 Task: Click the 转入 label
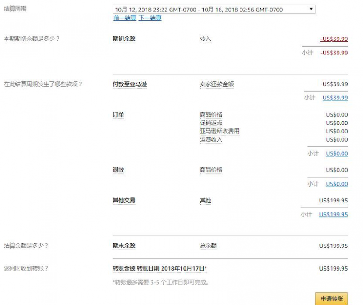pos(206,39)
